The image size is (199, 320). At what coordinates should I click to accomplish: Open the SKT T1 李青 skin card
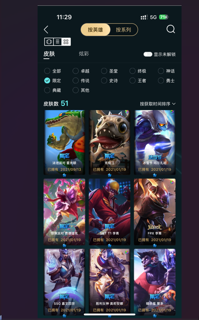tap(110, 212)
